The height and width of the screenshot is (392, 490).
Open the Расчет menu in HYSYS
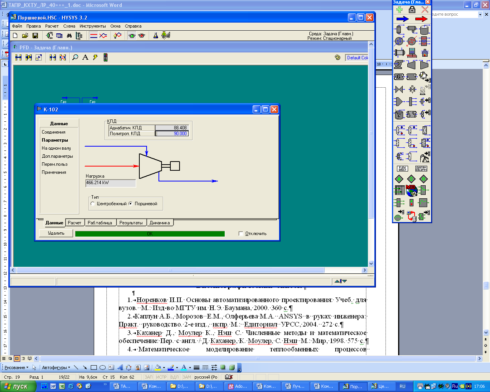52,26
